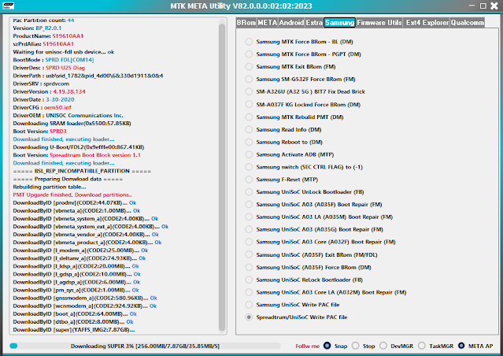Select the META AP option

(461, 346)
